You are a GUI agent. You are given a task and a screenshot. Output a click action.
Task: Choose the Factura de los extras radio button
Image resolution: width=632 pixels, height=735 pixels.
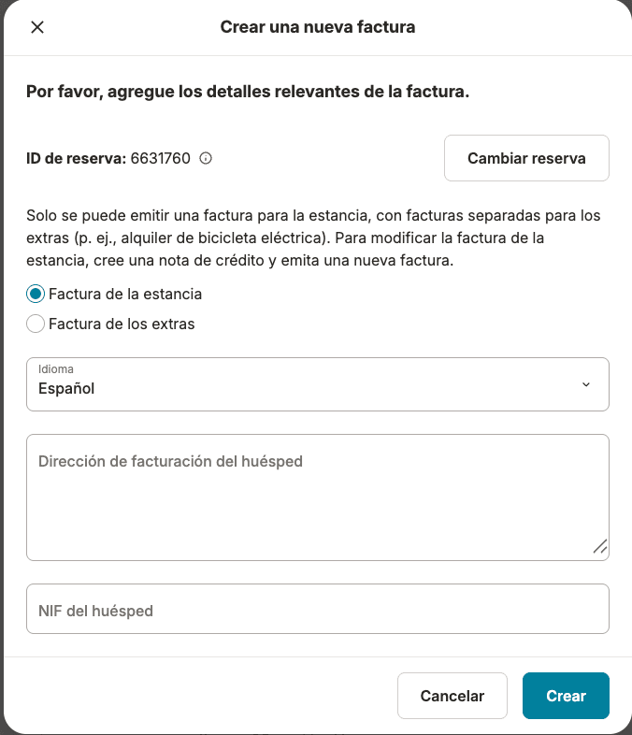[36, 324]
